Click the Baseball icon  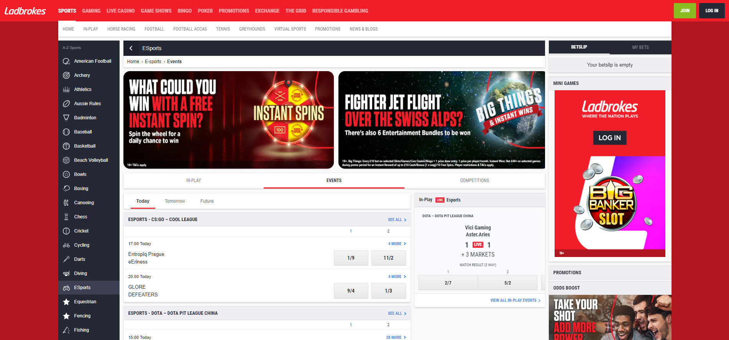[x=66, y=132]
